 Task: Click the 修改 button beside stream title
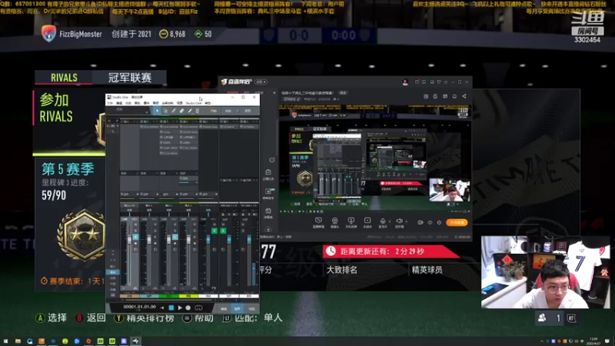tap(343, 92)
